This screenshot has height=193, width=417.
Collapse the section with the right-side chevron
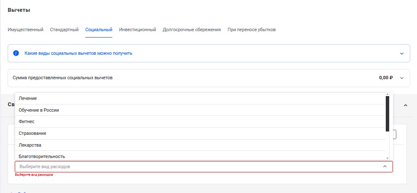click(406, 105)
